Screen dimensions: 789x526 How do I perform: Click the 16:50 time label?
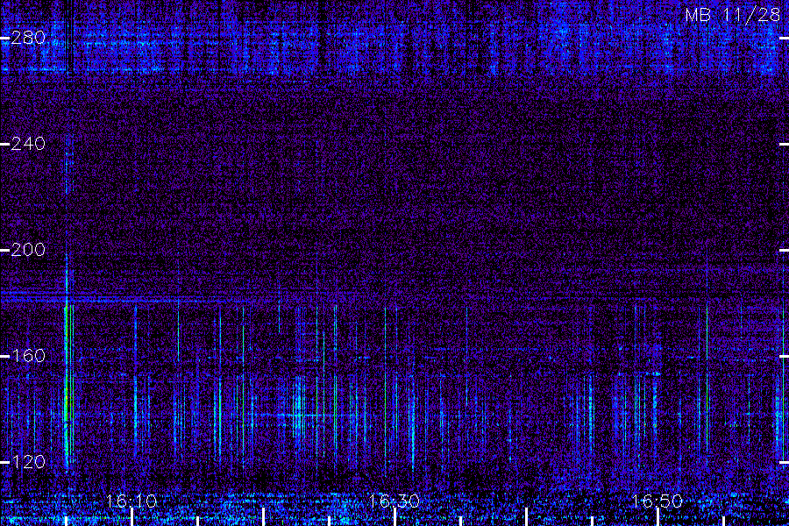pyautogui.click(x=657, y=501)
